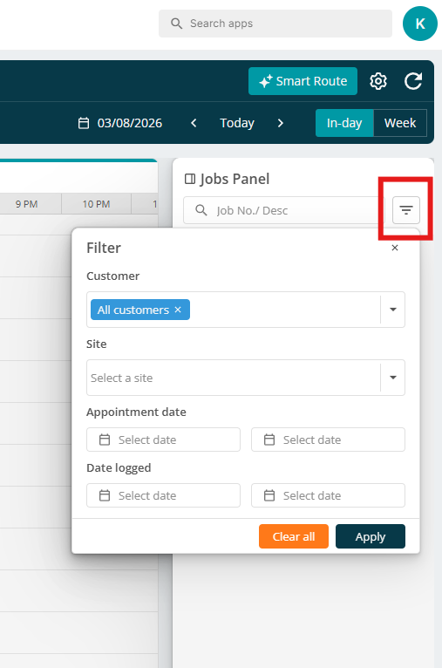Viewport: 442px width, 668px height.
Task: Go to the previous day arrow
Action: tap(194, 123)
